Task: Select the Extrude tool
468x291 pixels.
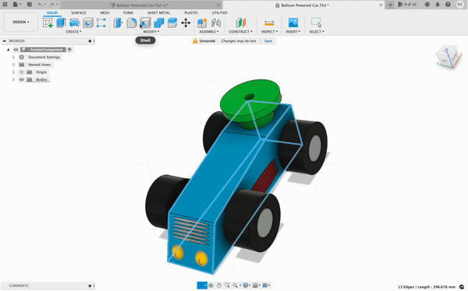Action: click(x=61, y=23)
